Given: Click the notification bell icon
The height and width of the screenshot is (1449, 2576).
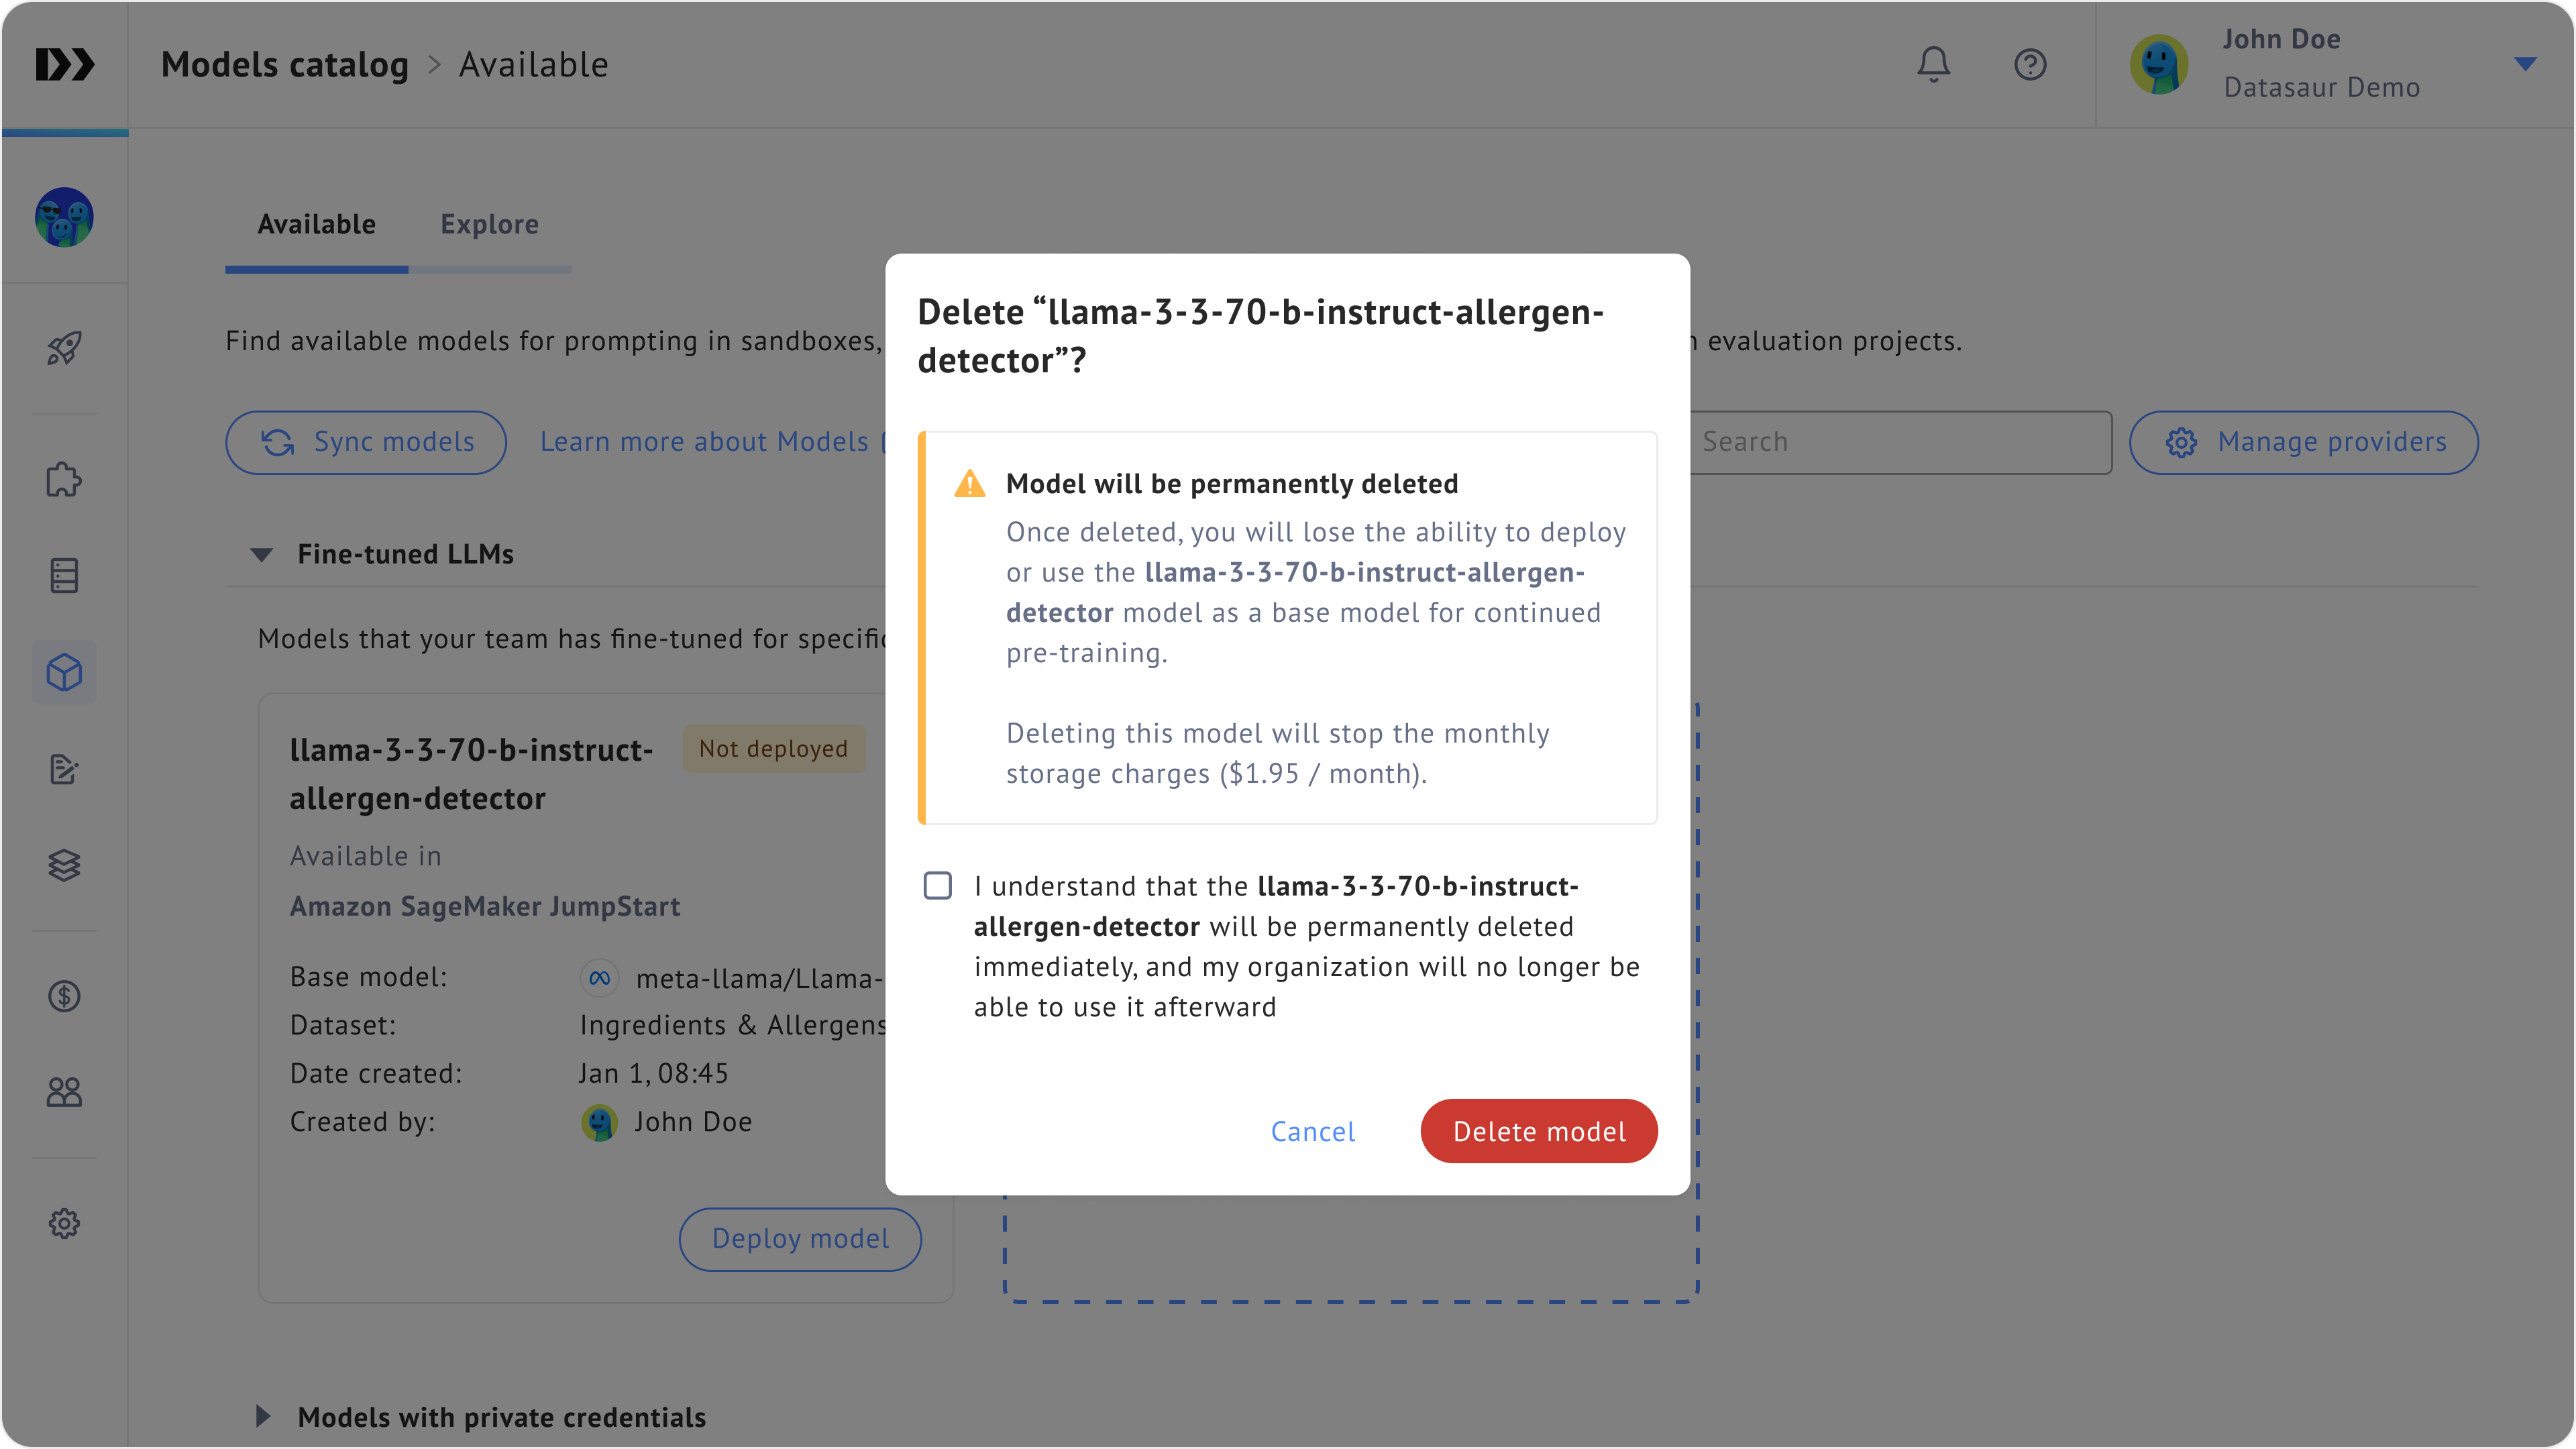Looking at the screenshot, I should click(x=1933, y=65).
